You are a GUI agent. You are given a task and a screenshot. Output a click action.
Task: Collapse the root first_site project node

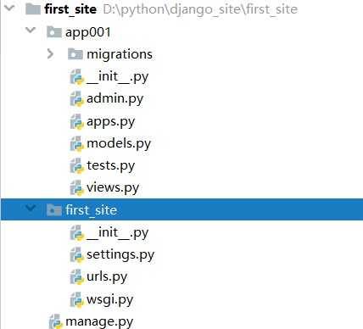click(9, 8)
